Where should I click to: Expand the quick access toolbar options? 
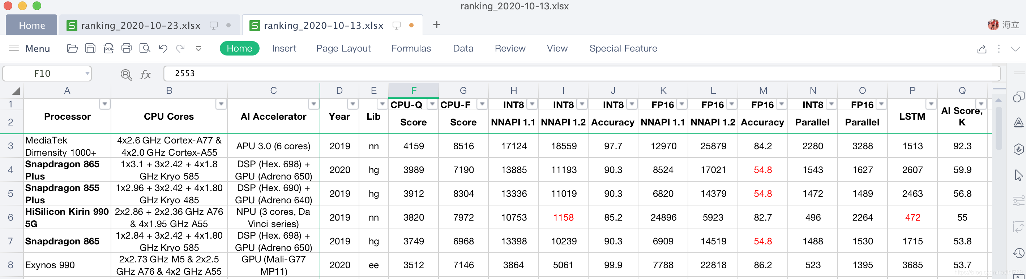click(198, 49)
